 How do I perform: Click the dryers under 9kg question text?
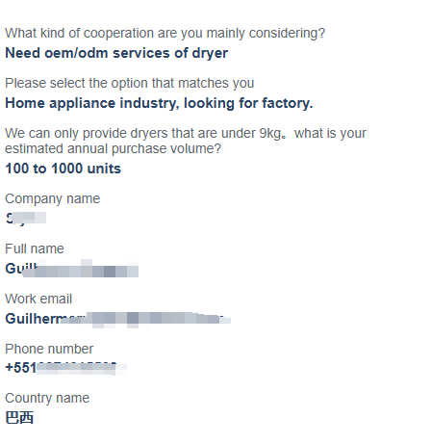point(186,141)
